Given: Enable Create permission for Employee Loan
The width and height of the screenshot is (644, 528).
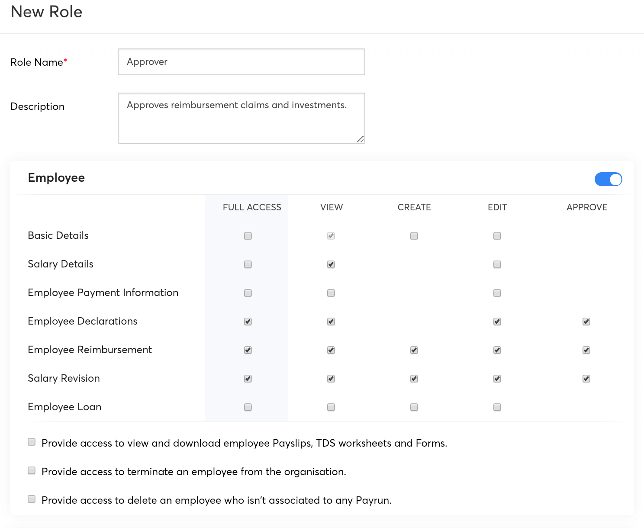Looking at the screenshot, I should click(414, 407).
